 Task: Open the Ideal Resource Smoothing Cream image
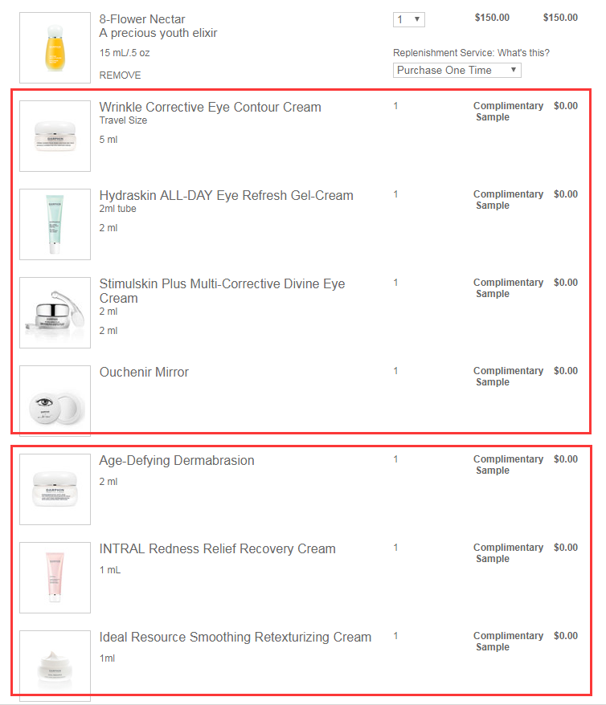point(55,666)
